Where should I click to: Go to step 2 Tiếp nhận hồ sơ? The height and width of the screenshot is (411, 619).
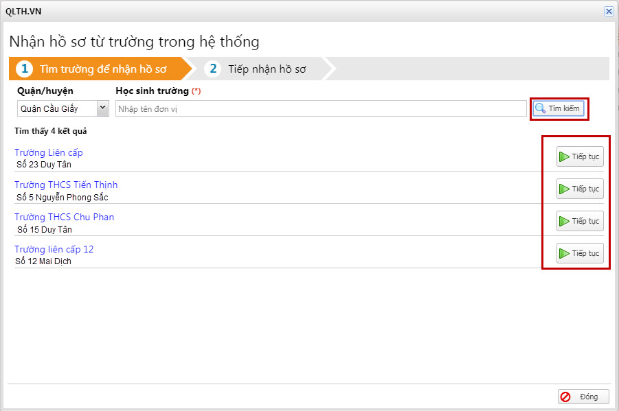point(267,69)
